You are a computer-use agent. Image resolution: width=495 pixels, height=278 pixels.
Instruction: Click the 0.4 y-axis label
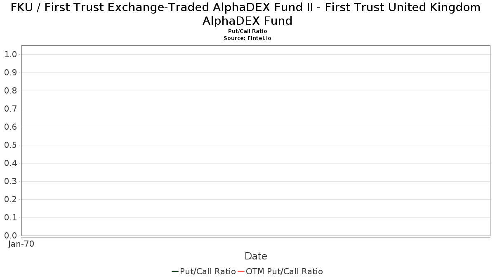10,163
